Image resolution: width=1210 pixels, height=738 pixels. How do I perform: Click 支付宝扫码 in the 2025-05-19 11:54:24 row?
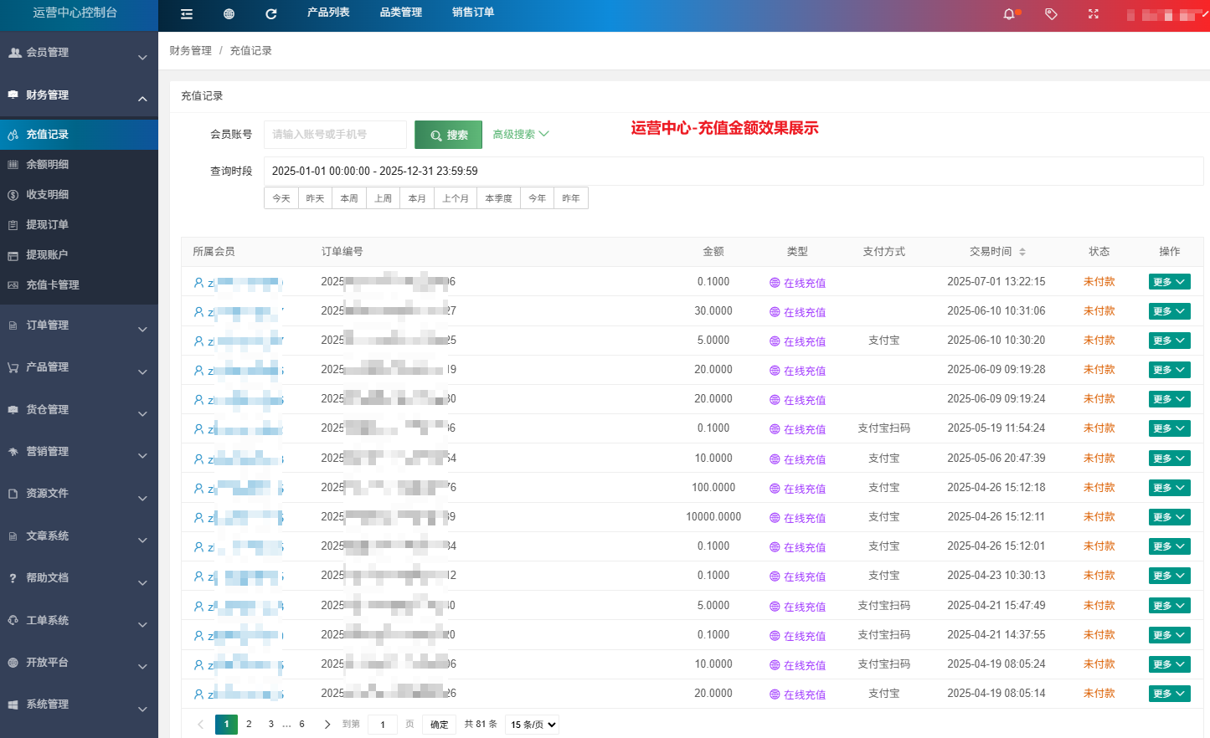tap(883, 428)
